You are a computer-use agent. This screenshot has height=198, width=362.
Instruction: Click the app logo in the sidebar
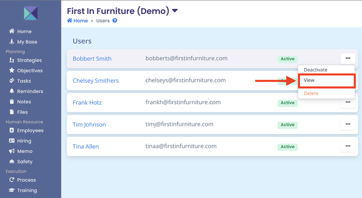tap(30, 12)
